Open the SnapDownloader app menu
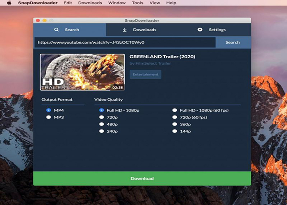This screenshot has width=287, height=205. point(38,3)
